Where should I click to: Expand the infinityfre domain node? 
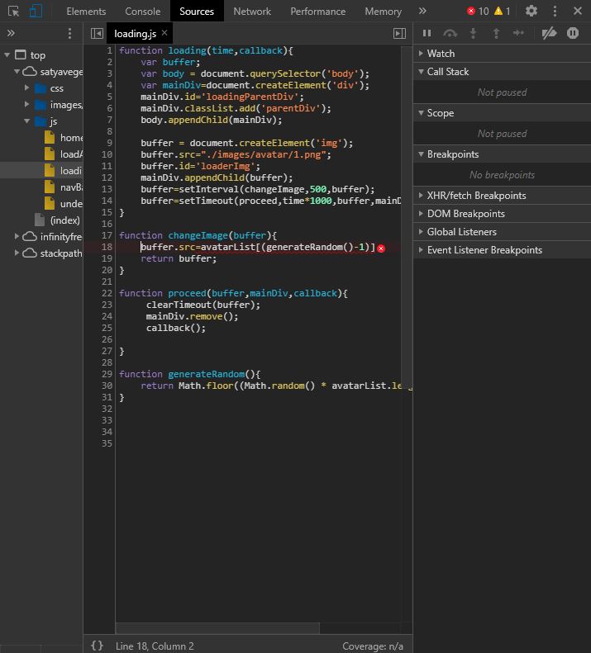point(17,236)
